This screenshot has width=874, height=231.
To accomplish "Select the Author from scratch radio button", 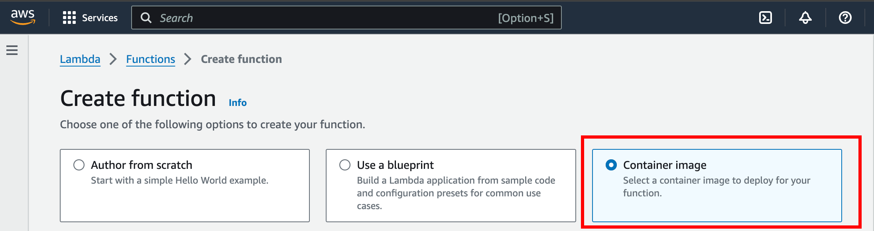I will (79, 165).
